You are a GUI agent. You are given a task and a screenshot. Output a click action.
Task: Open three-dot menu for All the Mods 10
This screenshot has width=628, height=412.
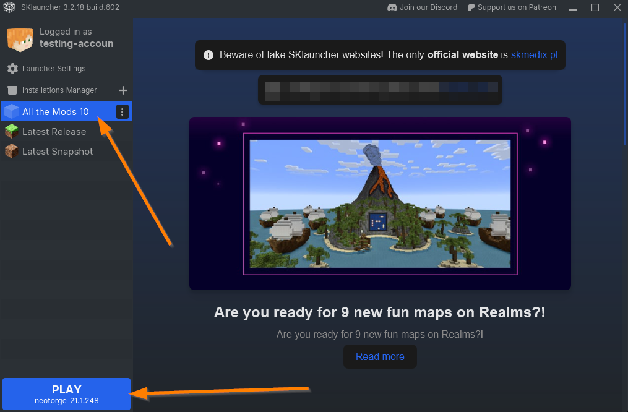(x=122, y=112)
